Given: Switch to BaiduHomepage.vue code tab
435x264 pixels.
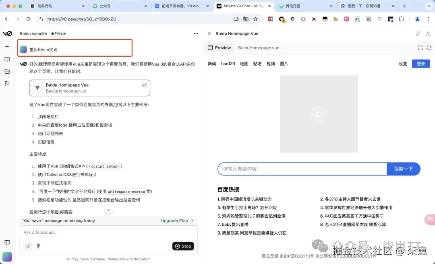Looking at the screenshot, I should point(259,48).
